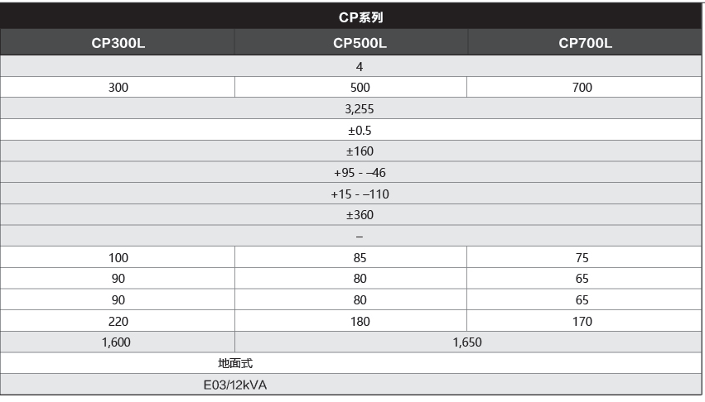Screen dimensions: 705x402
Task: Select the CP300L column header
Action: point(118,43)
